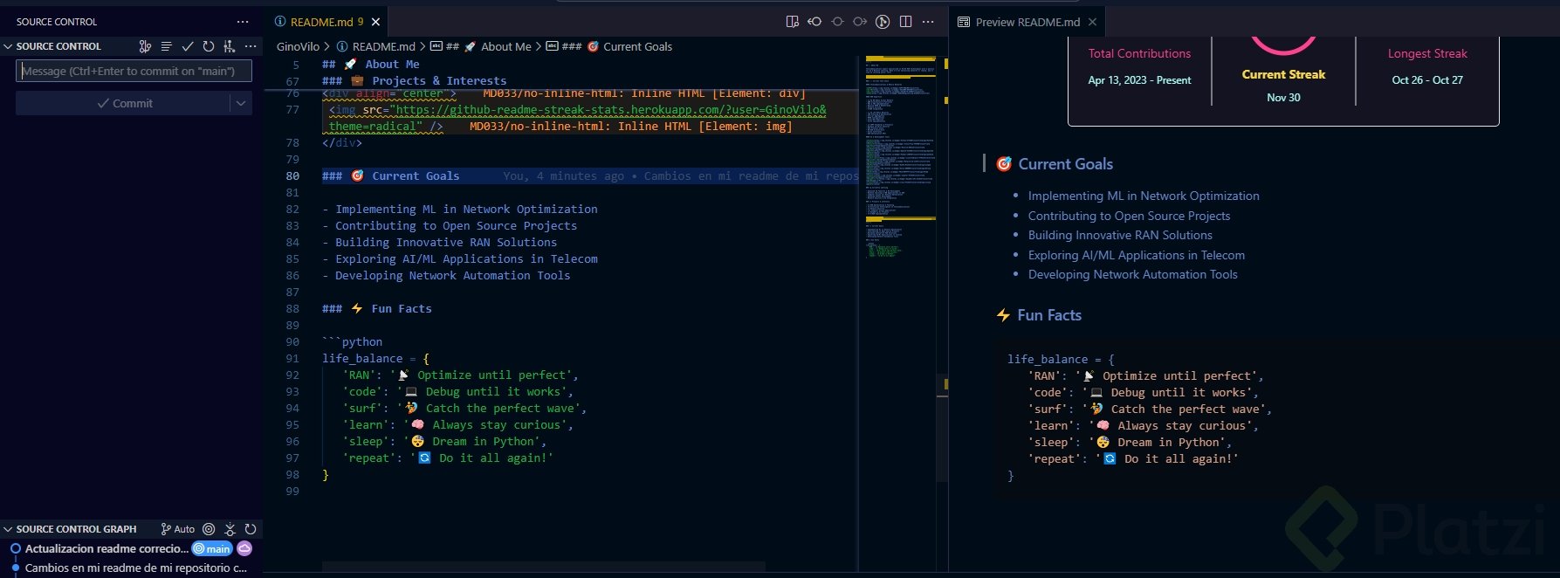Click the pull icon in Source Control Graph
1560x578 pixels.
pos(230,529)
